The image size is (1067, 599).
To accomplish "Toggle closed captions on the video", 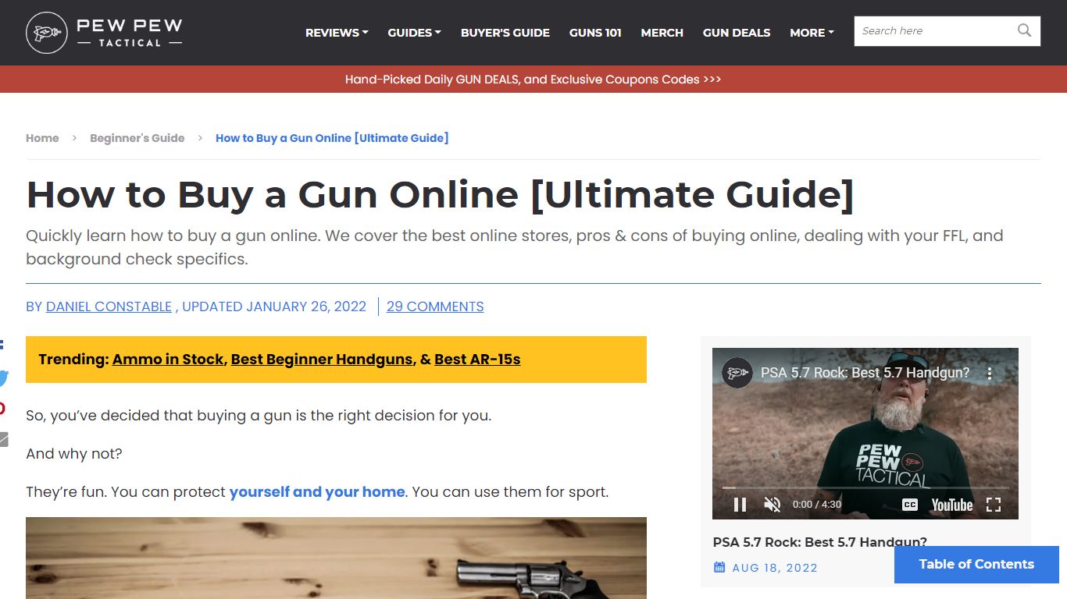I will click(910, 505).
